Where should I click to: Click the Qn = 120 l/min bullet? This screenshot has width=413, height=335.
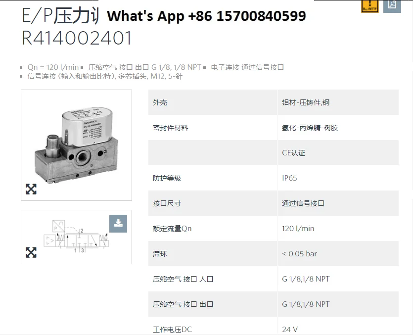pos(53,67)
